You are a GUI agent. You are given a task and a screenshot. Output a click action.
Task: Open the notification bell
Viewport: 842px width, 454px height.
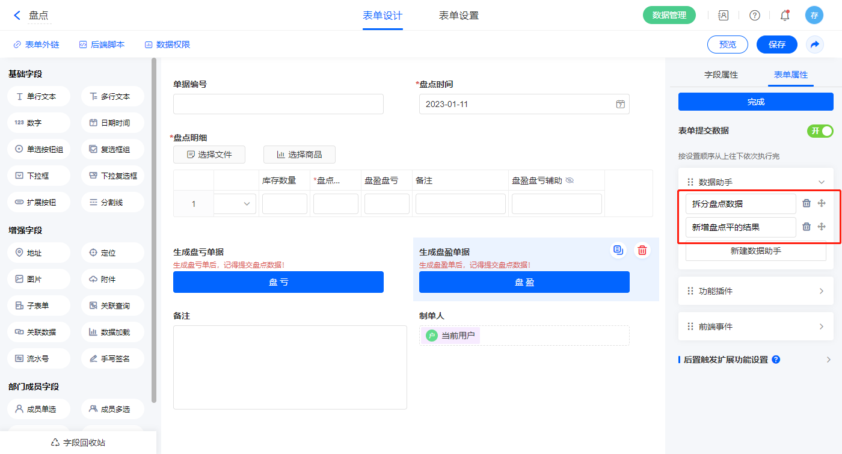[x=785, y=16]
